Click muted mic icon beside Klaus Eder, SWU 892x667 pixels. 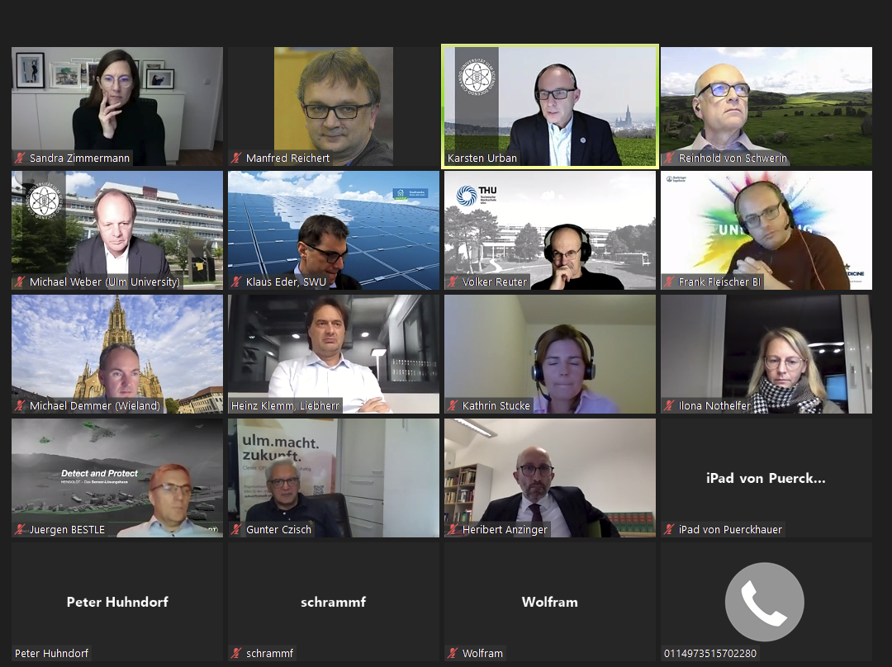click(x=237, y=282)
